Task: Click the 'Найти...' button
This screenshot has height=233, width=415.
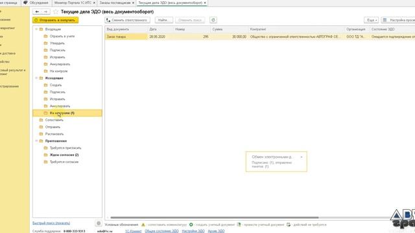Action: click(164, 20)
